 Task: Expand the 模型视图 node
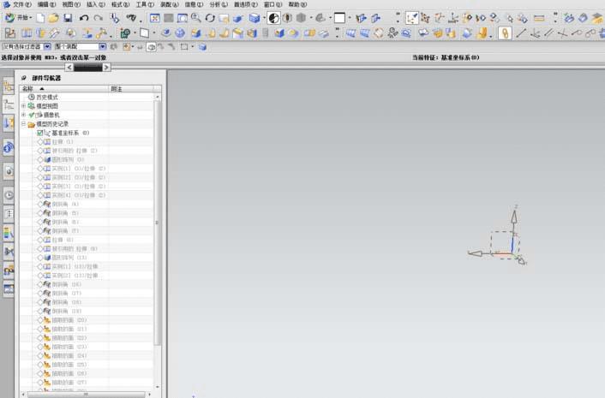(x=23, y=106)
